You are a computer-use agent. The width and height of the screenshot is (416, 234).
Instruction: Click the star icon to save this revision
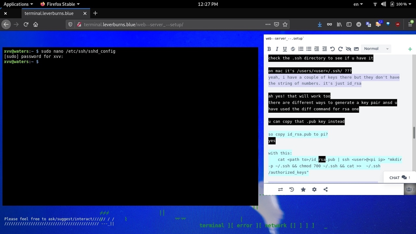[x=303, y=189]
